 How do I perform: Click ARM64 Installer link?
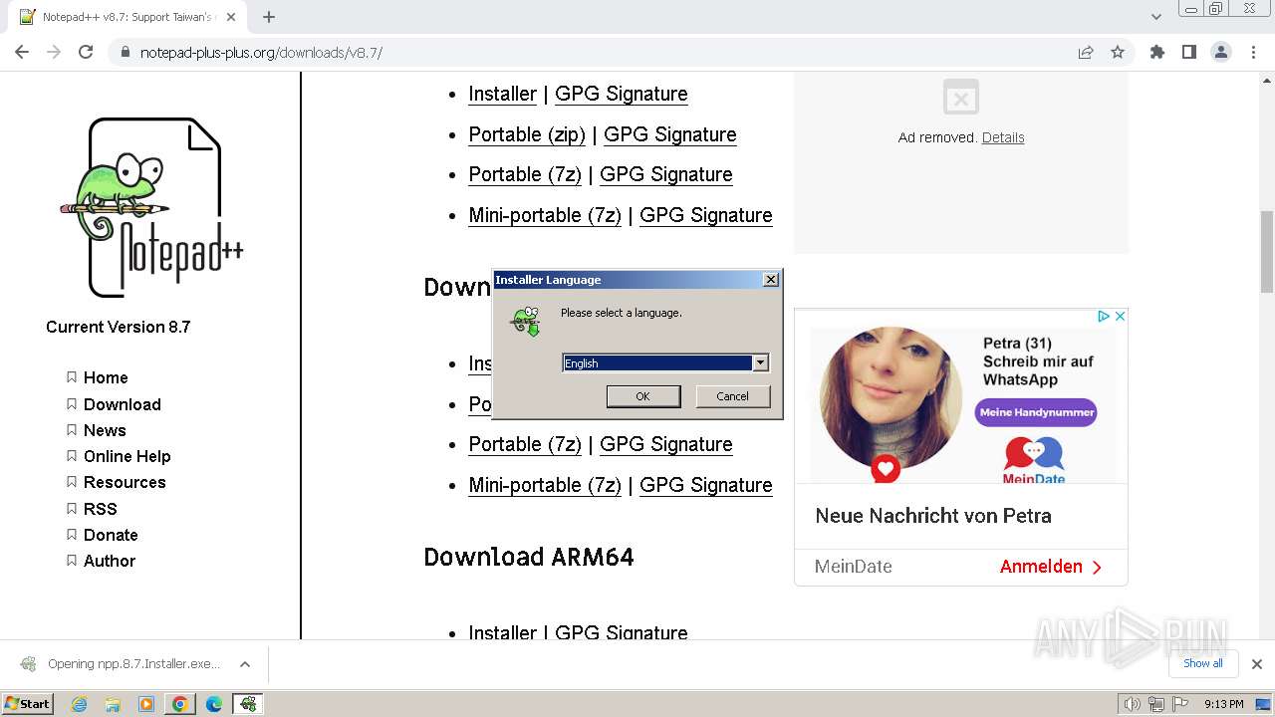click(503, 632)
